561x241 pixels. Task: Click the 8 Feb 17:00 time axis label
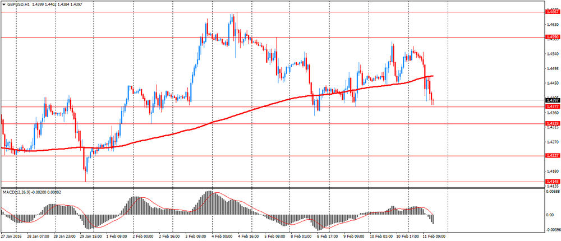(x=328, y=237)
